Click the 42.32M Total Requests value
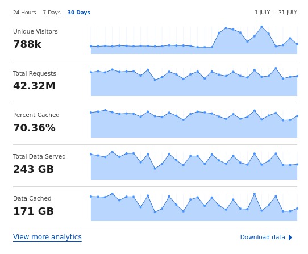308x254 pixels. tap(34, 86)
